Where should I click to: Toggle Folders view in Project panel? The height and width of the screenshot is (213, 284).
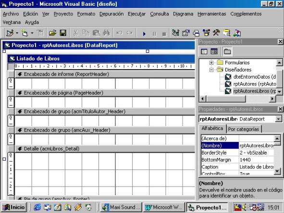coord(227,51)
